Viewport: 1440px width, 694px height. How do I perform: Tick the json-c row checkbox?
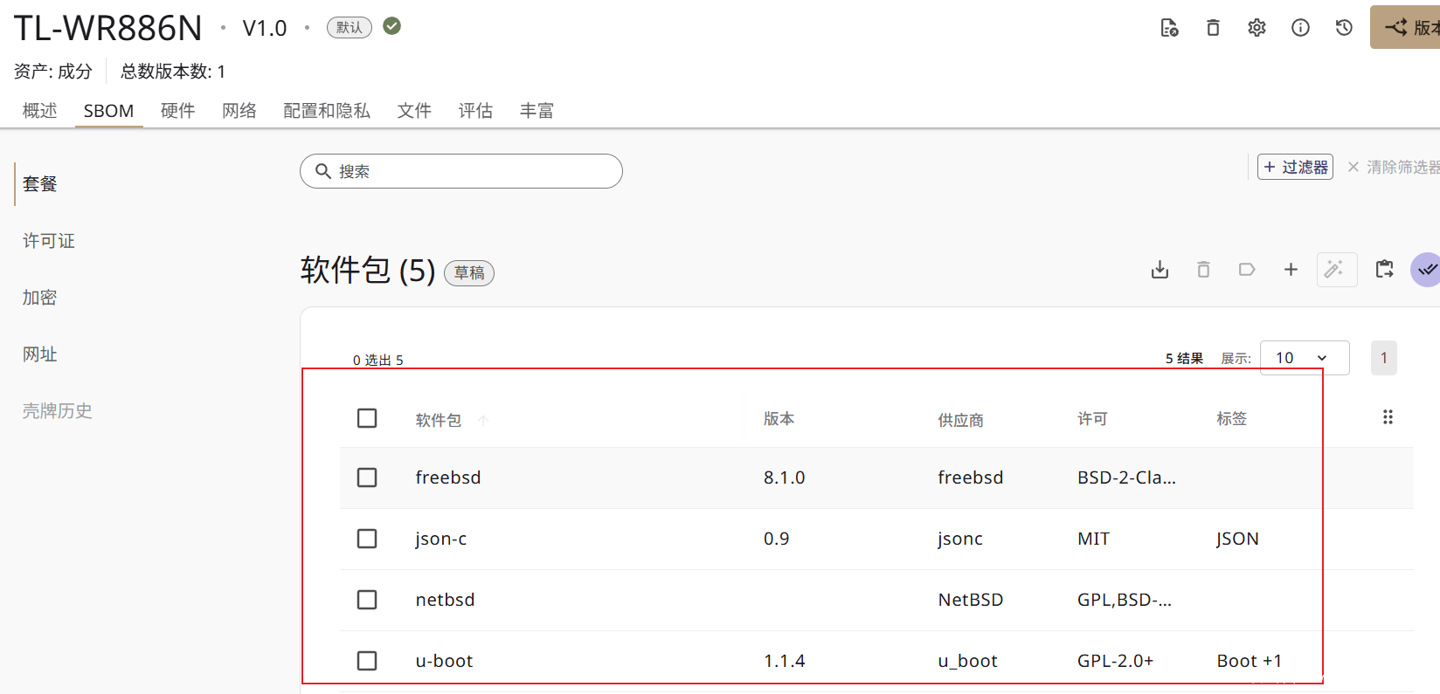click(367, 539)
